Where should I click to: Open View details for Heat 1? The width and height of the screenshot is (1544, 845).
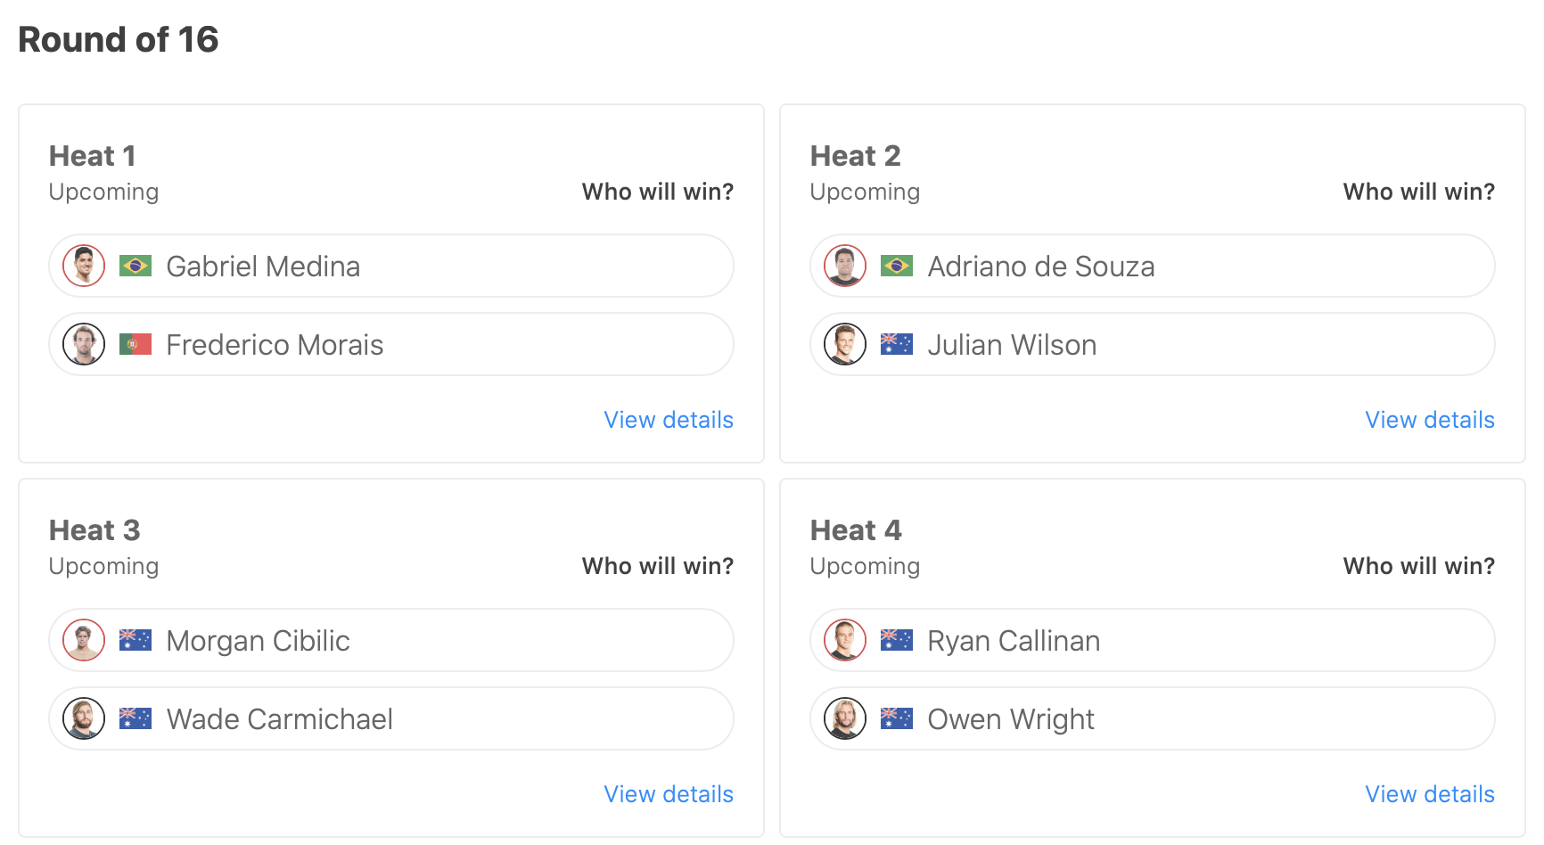[669, 420]
